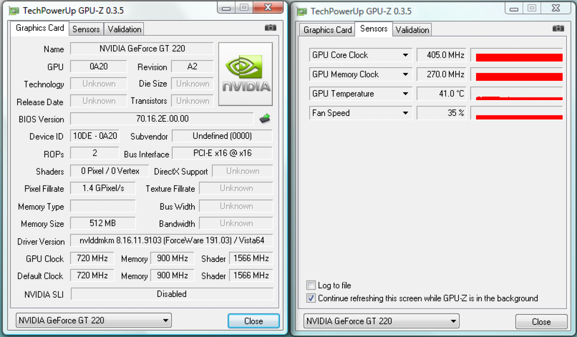
Task: Click the GPU-Z app icon in right title bar
Action: (x=302, y=11)
